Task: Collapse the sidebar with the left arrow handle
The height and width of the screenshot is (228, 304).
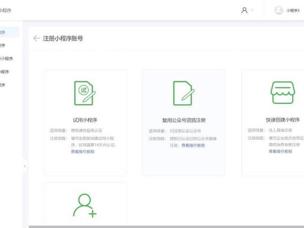Action: click(x=25, y=166)
